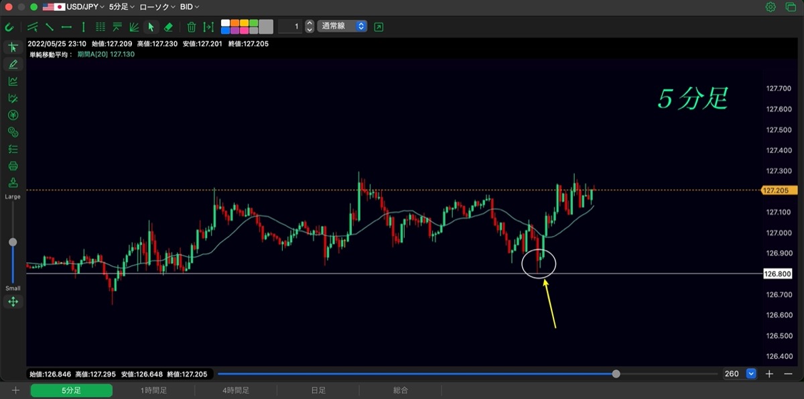Select the Fibonacci retracement tool
The image size is (804, 399).
coord(117,27)
